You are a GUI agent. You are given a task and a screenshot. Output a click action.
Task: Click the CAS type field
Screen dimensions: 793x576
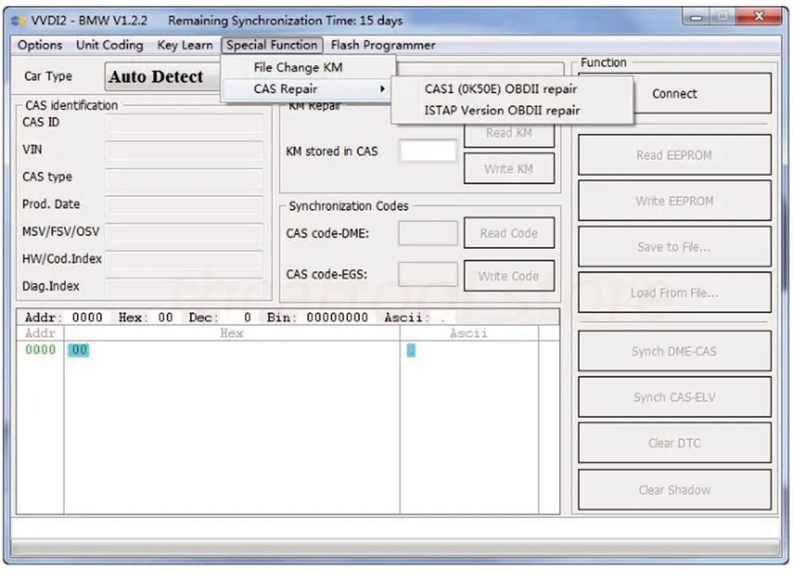point(185,177)
